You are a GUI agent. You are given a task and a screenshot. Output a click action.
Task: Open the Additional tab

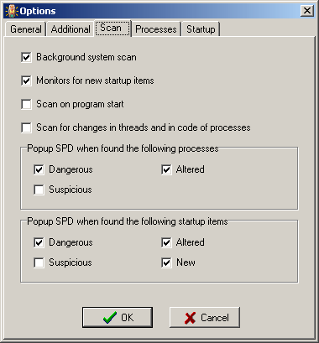[x=71, y=29]
